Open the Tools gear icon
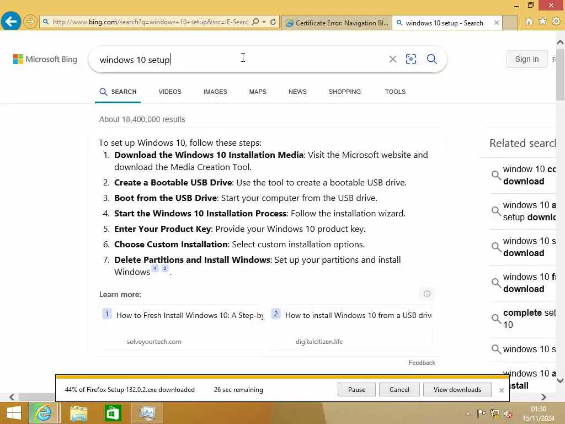 point(556,22)
